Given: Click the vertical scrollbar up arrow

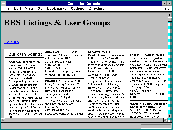Looking at the screenshot, I should point(170,15).
